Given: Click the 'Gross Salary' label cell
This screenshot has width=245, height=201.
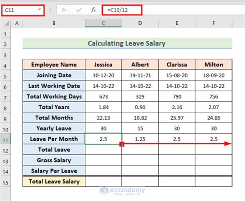Looking at the screenshot, I should click(54, 160).
